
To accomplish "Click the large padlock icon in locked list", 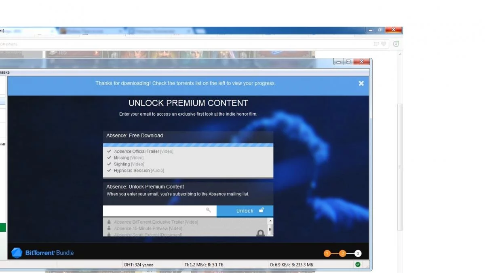I will tap(261, 233).
